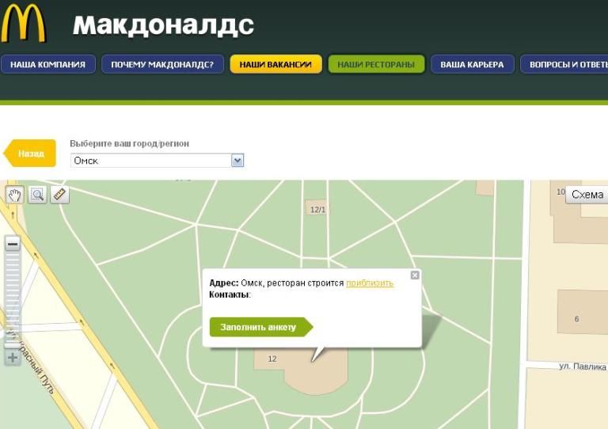The width and height of the screenshot is (608, 429).
Task: Click building 12/1 on the map
Action: pyautogui.click(x=317, y=209)
